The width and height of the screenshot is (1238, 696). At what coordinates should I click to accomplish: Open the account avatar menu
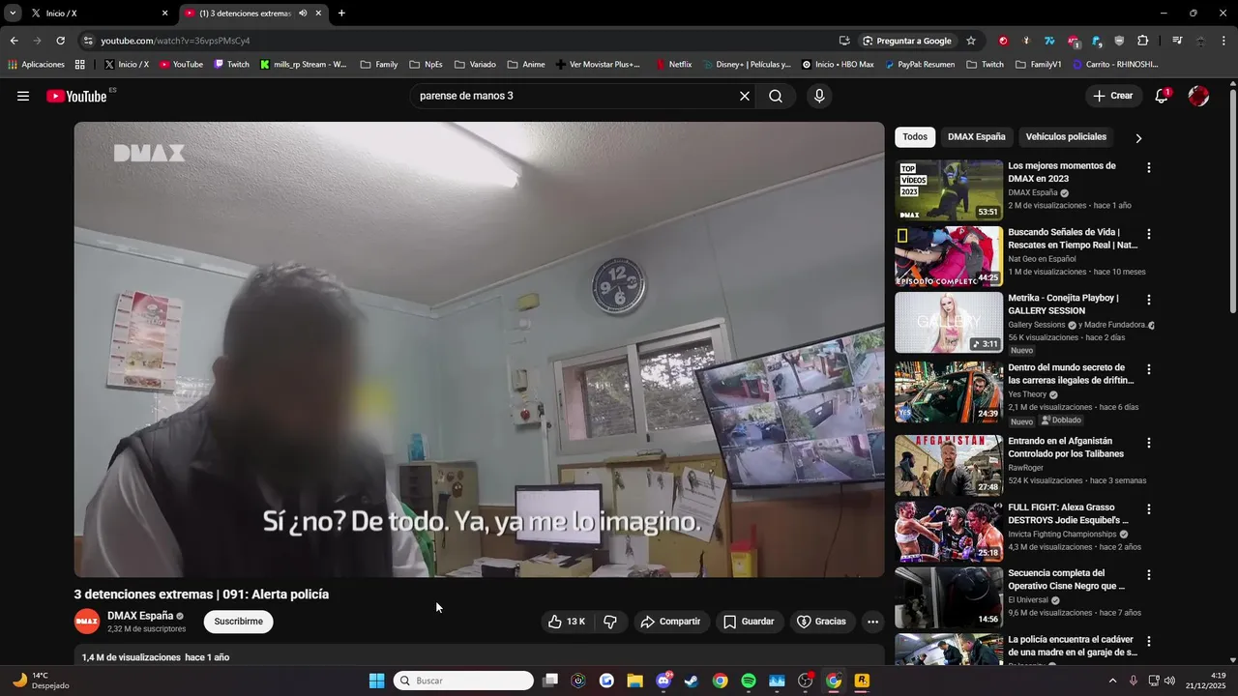point(1198,96)
